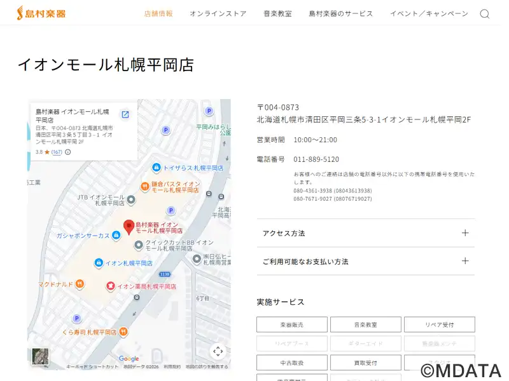Image resolution: width=509 pixels, height=381 pixels.
Task: Click the 10:00～21:00 business hours
Action: [x=315, y=140]
